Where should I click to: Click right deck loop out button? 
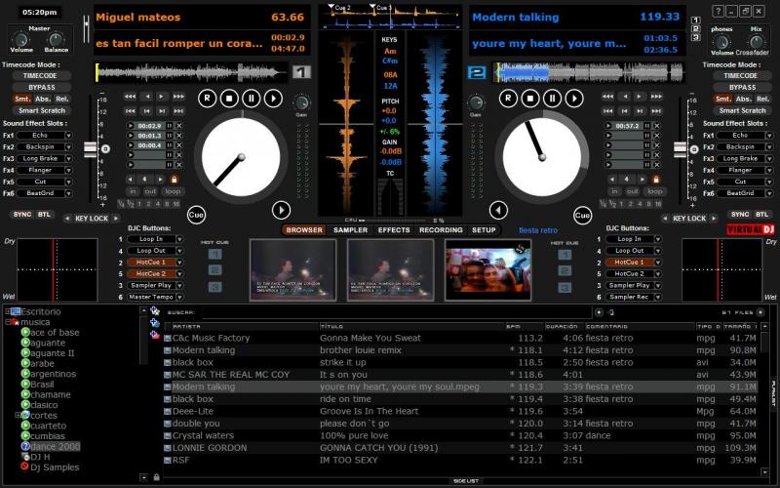pos(632,191)
